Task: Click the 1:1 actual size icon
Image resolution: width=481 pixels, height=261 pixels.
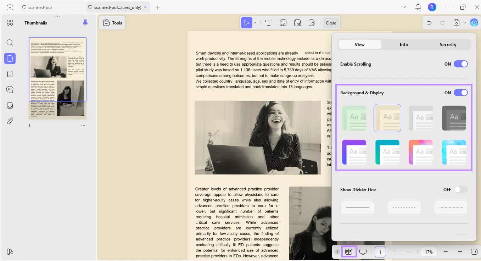Action: tap(474, 252)
